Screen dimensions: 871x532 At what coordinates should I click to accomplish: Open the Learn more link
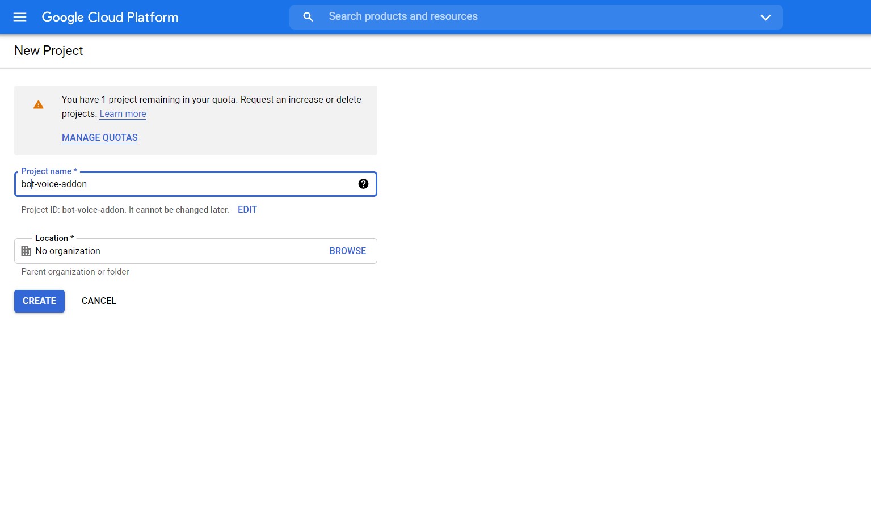click(123, 114)
